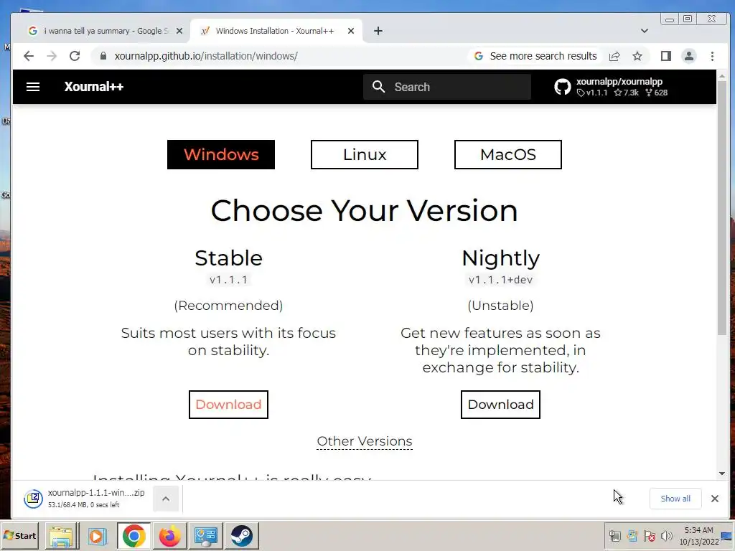
Task: Click See more search results chip
Action: (x=535, y=56)
